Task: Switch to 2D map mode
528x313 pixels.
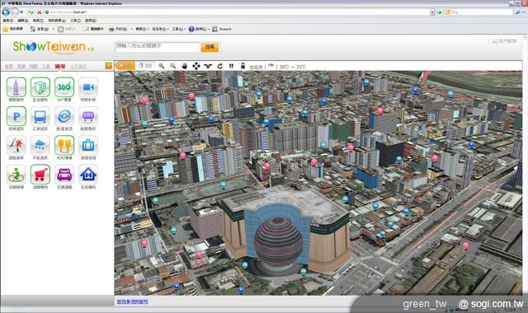Action: [145, 66]
